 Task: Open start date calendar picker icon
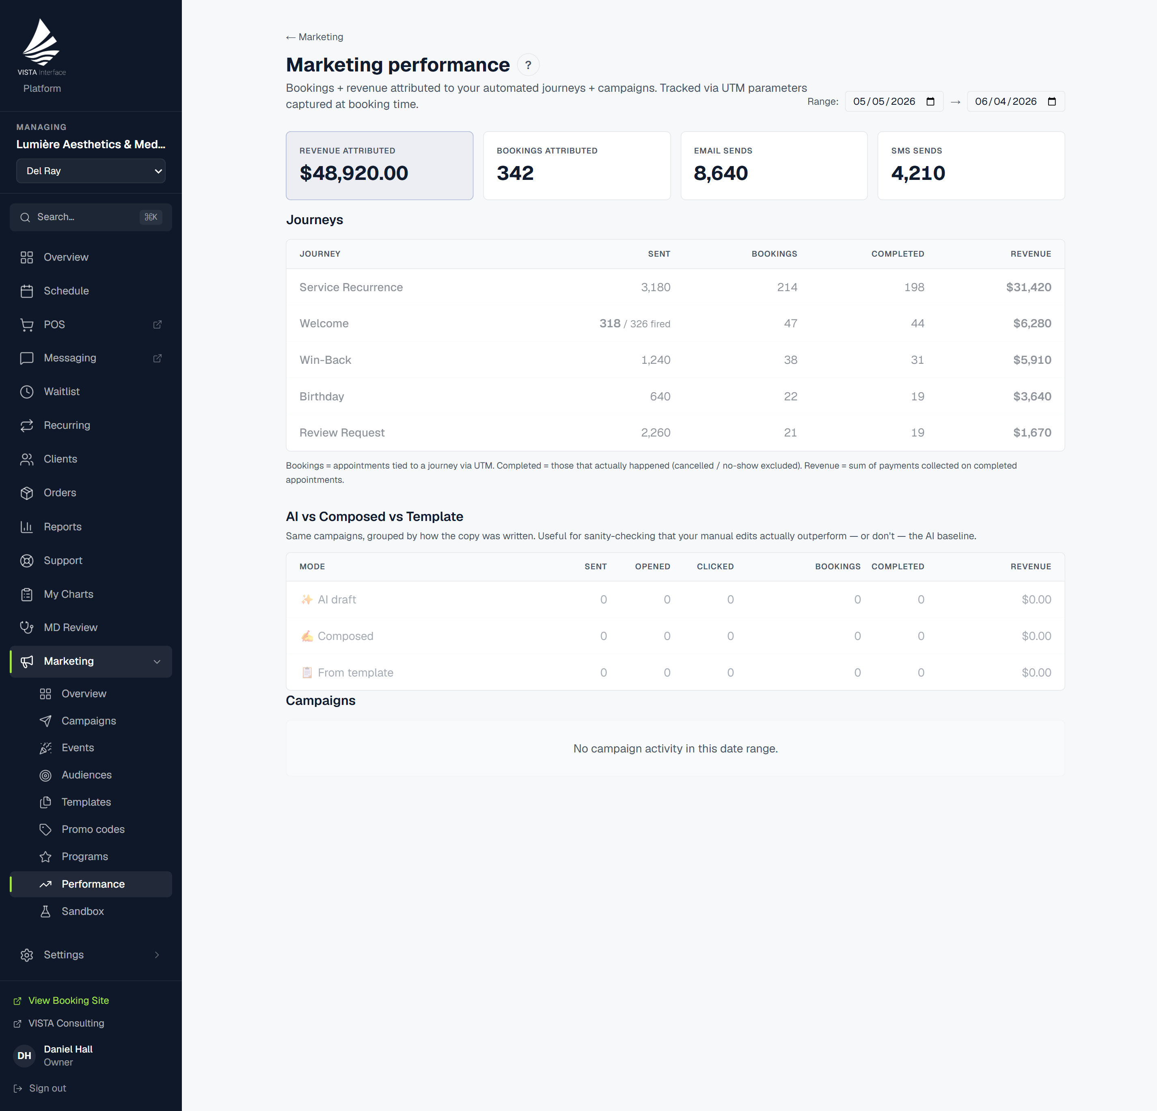[930, 102]
